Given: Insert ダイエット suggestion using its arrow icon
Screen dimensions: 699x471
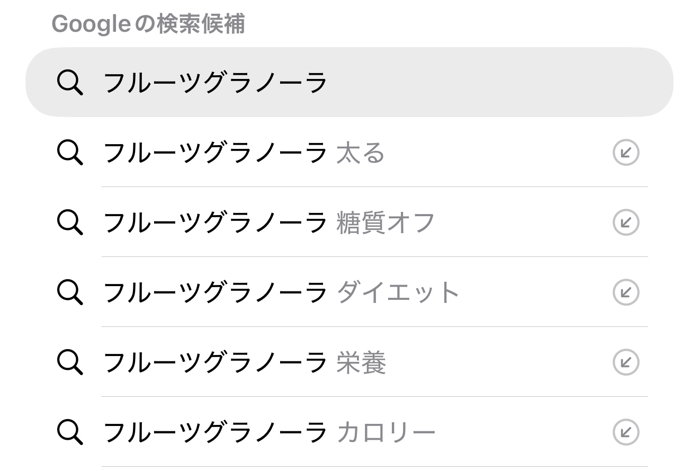Looking at the screenshot, I should tap(626, 292).
